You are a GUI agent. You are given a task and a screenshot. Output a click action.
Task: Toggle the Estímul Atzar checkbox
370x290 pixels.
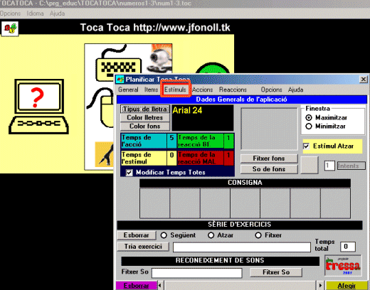(306, 146)
